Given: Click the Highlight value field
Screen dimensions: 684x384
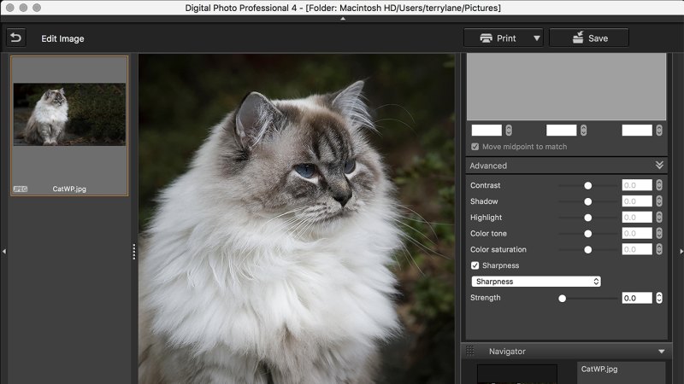Looking at the screenshot, I should click(x=637, y=218).
